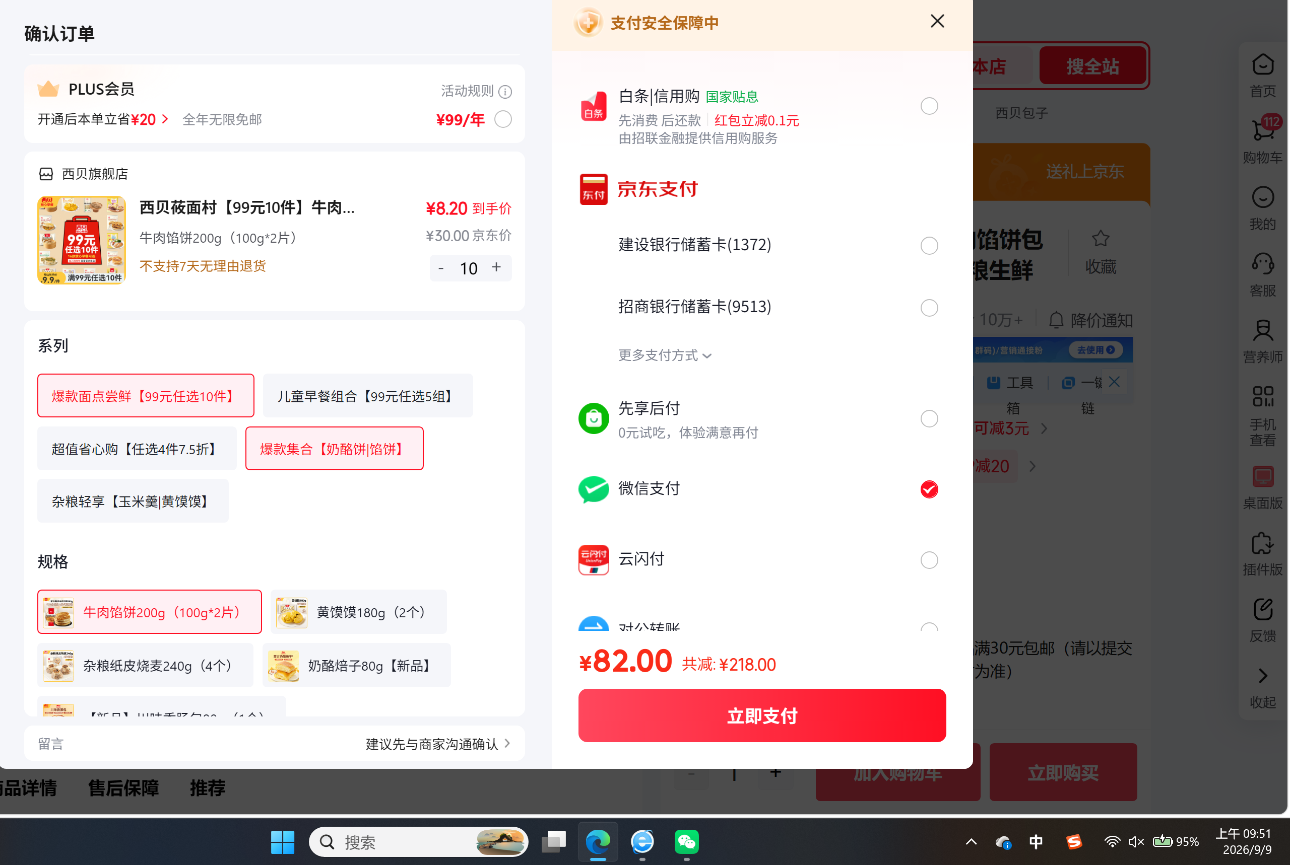This screenshot has width=1290, height=865.
Task: Open WeChat from the taskbar
Action: coord(686,842)
